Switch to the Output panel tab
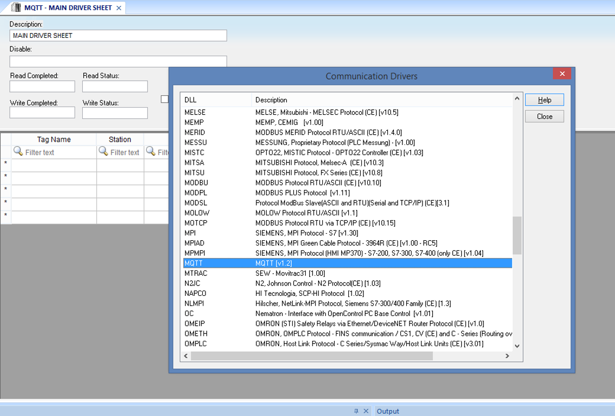This screenshot has width=615, height=416. pyautogui.click(x=387, y=411)
